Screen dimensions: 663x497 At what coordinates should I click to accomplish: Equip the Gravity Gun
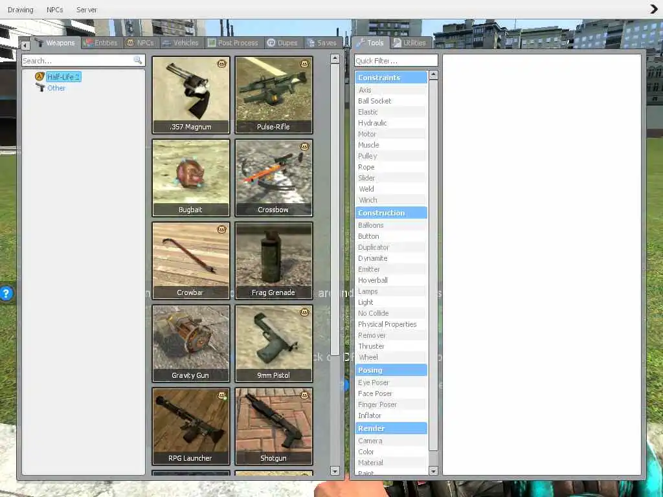(191, 344)
